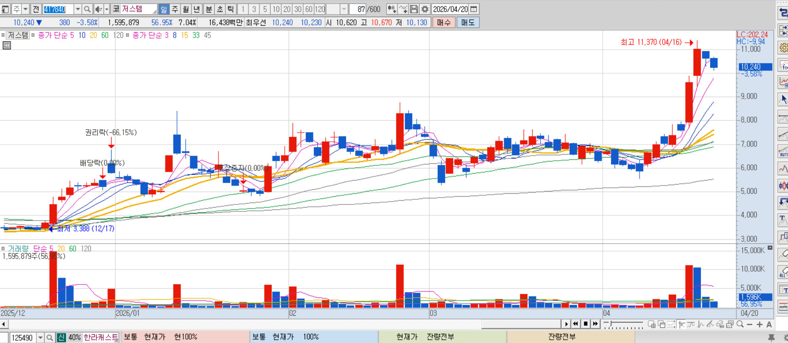Click the 주 toolbar button
This screenshot has height=343, width=788.
pos(16,9)
